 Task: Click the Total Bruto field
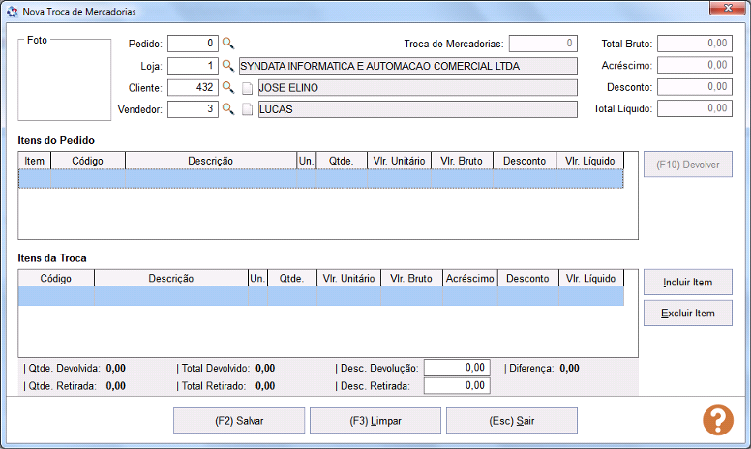point(695,44)
